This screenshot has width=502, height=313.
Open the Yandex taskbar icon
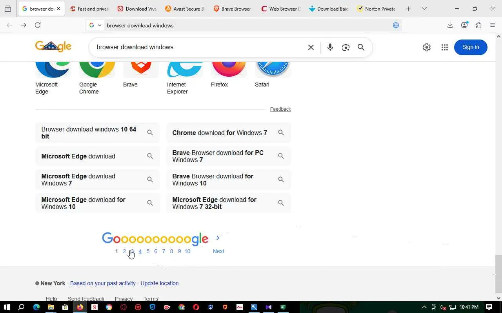point(94,307)
